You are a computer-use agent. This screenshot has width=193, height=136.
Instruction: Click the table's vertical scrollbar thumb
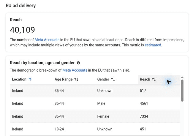[182, 91]
